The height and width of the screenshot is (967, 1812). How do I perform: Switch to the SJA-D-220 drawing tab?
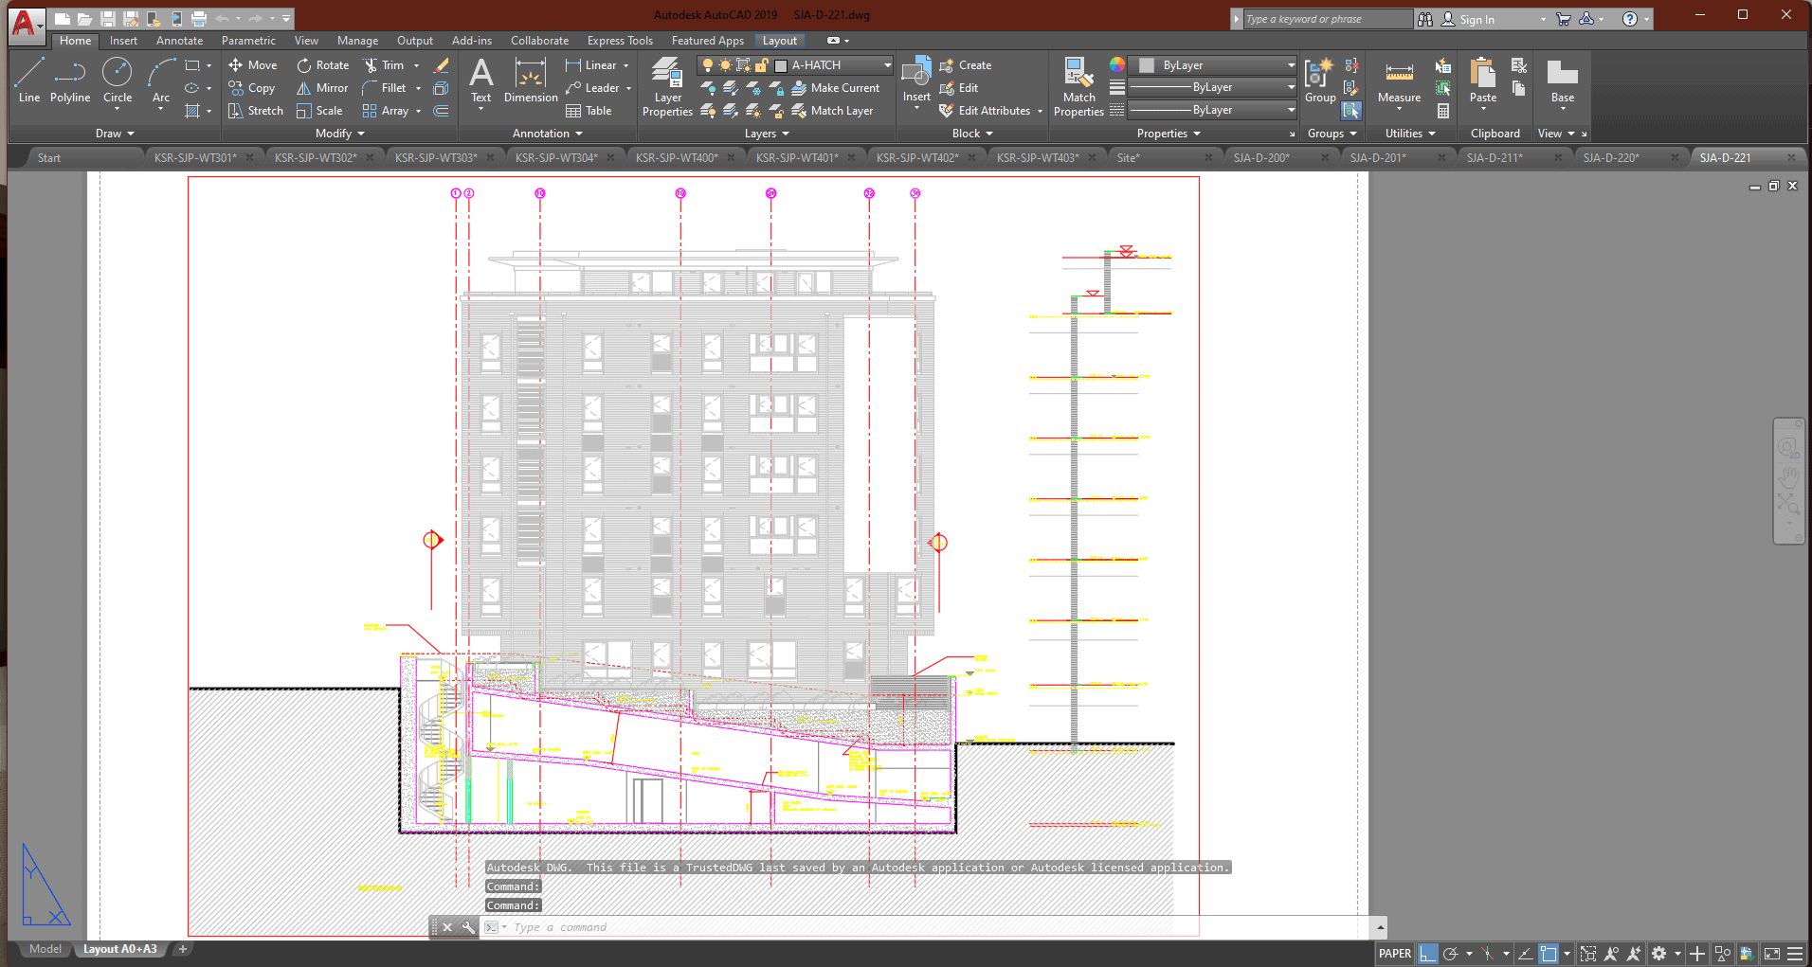(x=1610, y=157)
